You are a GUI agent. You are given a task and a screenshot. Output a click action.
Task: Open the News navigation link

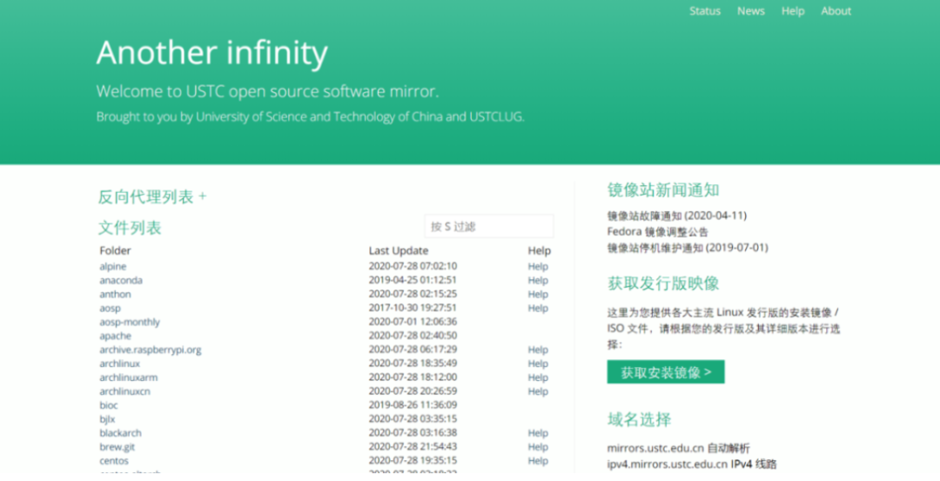750,10
